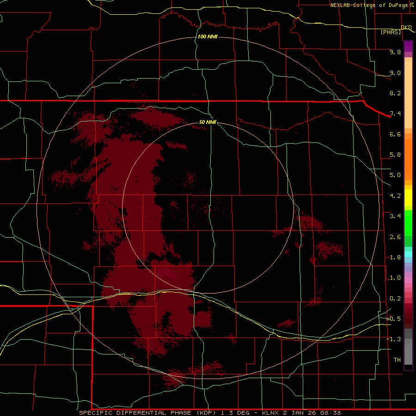The width and height of the screenshot is (416, 416).
Task: Click the 2.6 legend value
Action: pos(395,237)
